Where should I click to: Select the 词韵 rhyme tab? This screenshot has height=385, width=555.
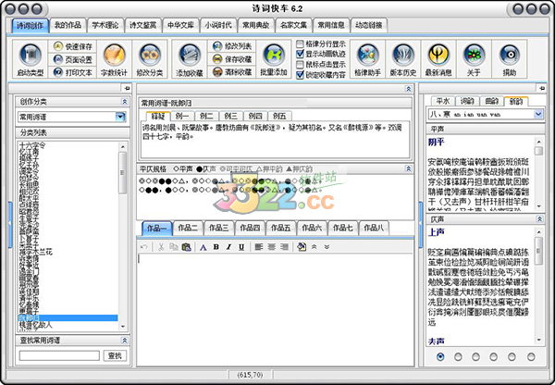467,101
